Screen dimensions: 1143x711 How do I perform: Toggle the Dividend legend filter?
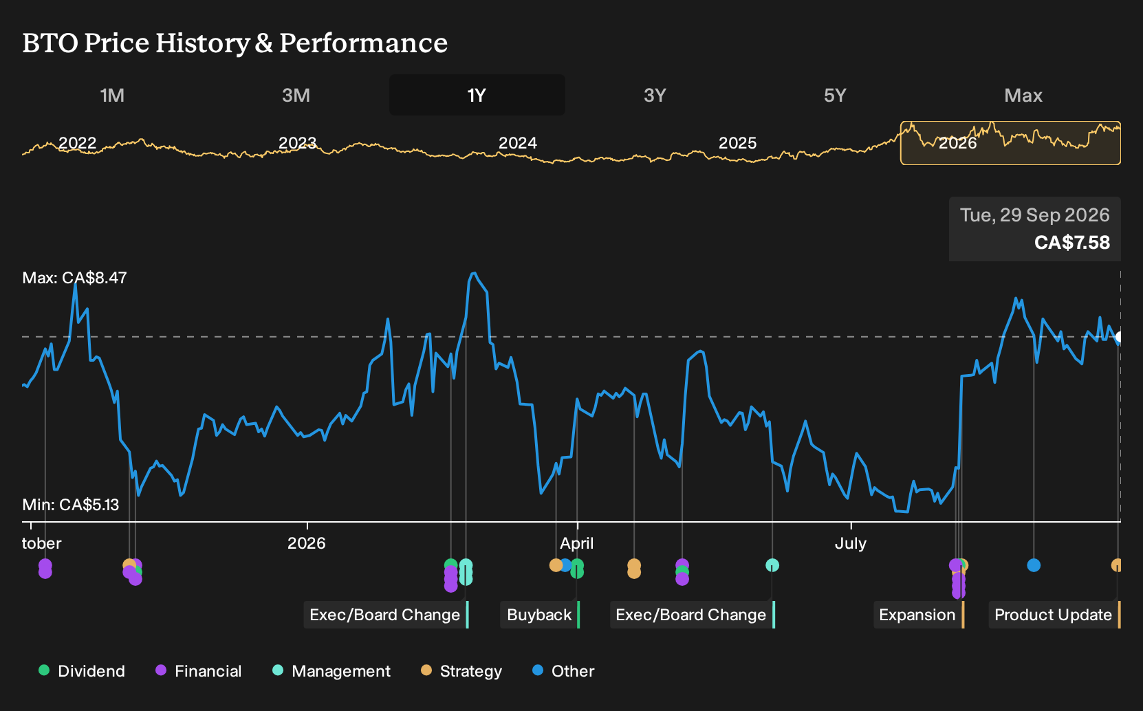point(82,671)
